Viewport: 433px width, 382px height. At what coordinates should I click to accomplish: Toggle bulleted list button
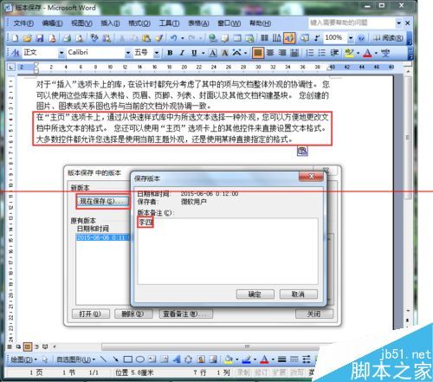coord(322,53)
